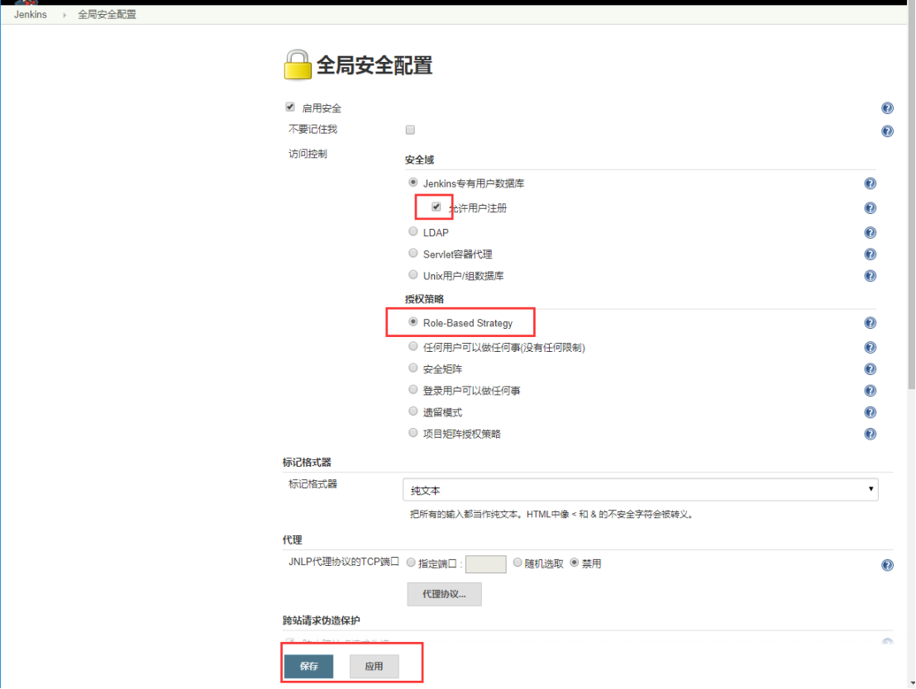Expand the 代理协议... button

click(x=444, y=594)
